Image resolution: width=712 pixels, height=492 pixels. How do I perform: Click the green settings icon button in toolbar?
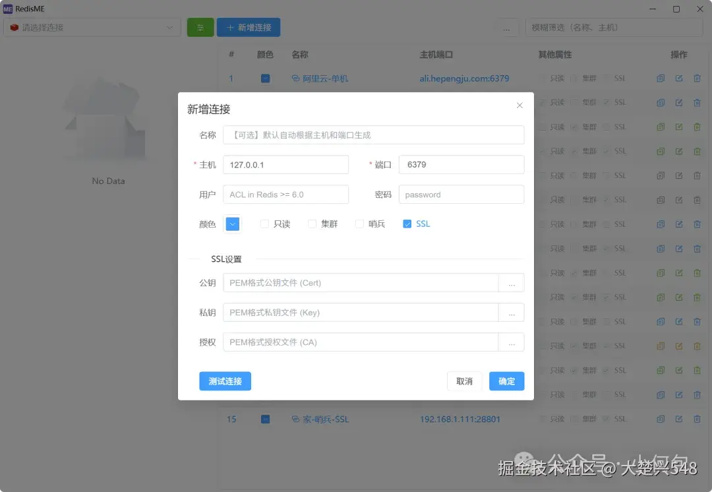click(x=200, y=27)
